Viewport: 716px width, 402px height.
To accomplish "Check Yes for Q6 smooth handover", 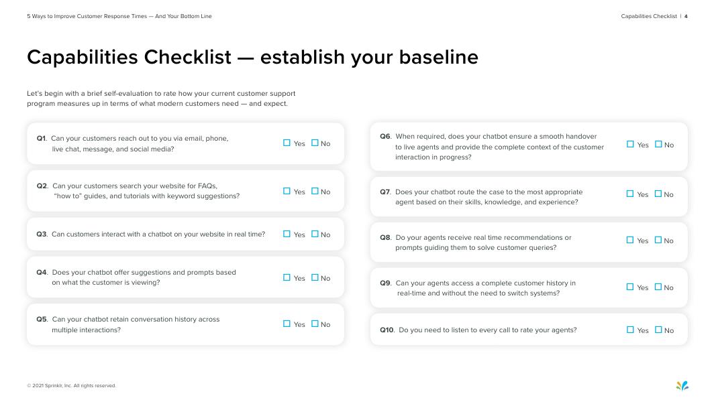I will [630, 144].
